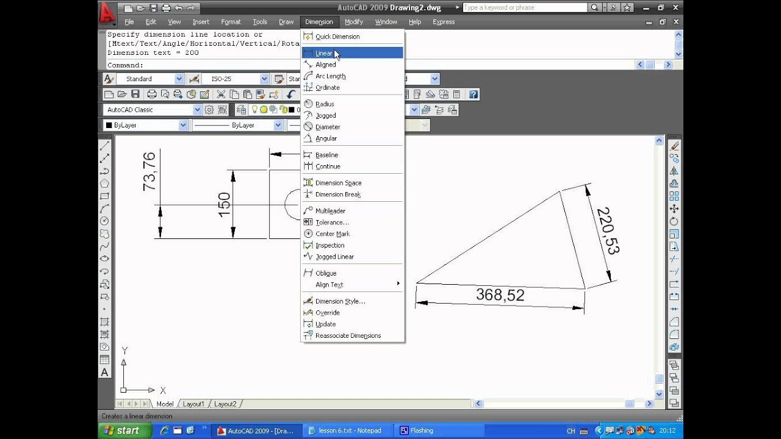Open the Help question mark icon
781x439 pixels.
(473, 94)
